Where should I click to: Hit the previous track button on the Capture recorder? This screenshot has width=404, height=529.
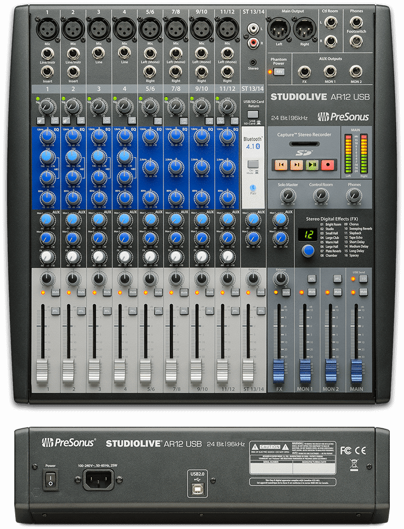click(x=281, y=165)
